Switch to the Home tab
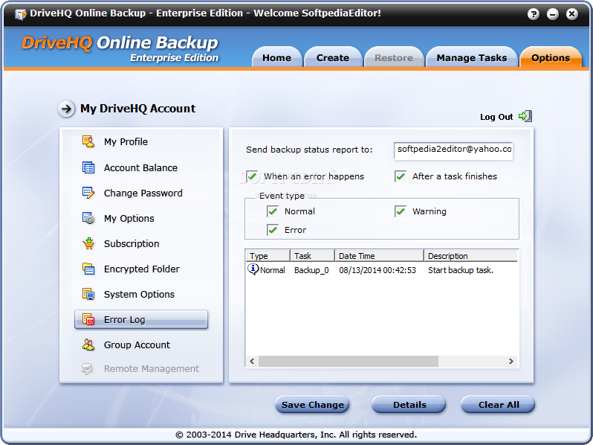 [277, 57]
